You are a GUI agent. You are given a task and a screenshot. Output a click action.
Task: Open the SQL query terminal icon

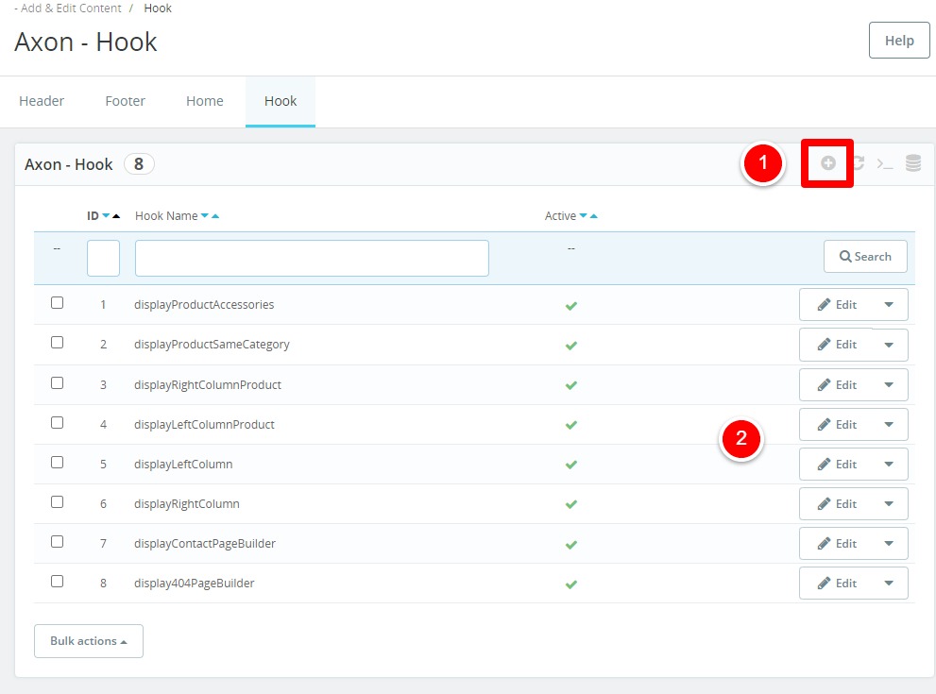pyautogui.click(x=885, y=163)
